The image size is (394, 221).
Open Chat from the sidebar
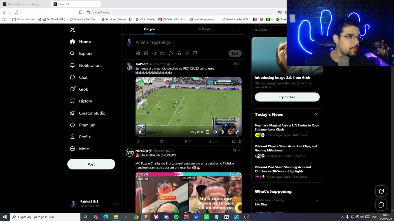click(79, 77)
